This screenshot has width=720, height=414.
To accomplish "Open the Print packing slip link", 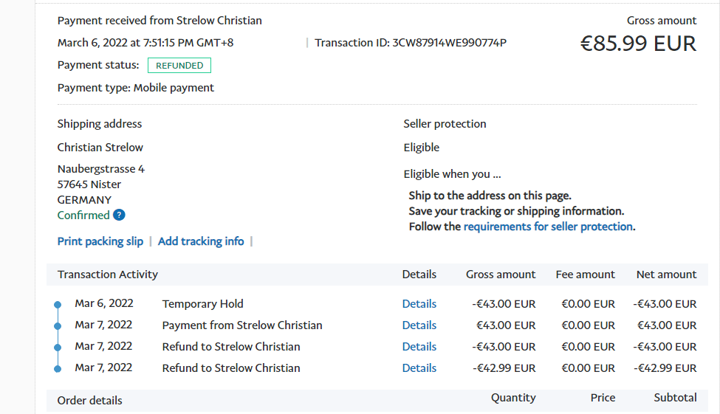I will pos(100,241).
